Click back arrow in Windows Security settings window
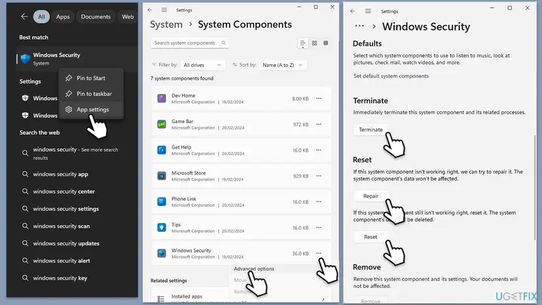Image resolution: width=542 pixels, height=305 pixels. point(353,11)
